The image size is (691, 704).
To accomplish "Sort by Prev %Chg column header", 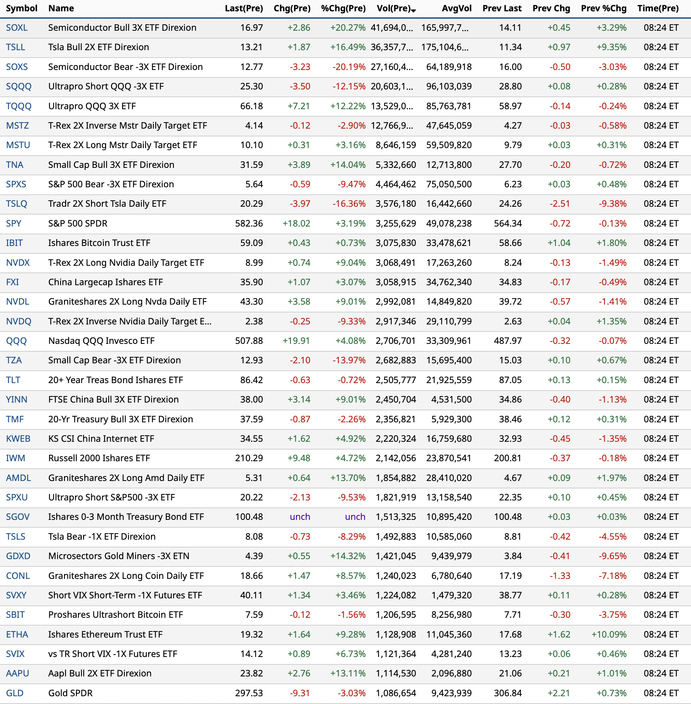I will pyautogui.click(x=604, y=8).
